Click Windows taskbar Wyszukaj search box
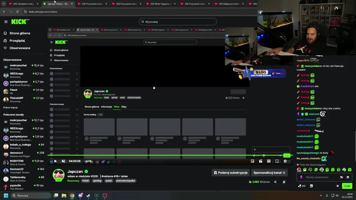The image size is (356, 200). [31, 196]
